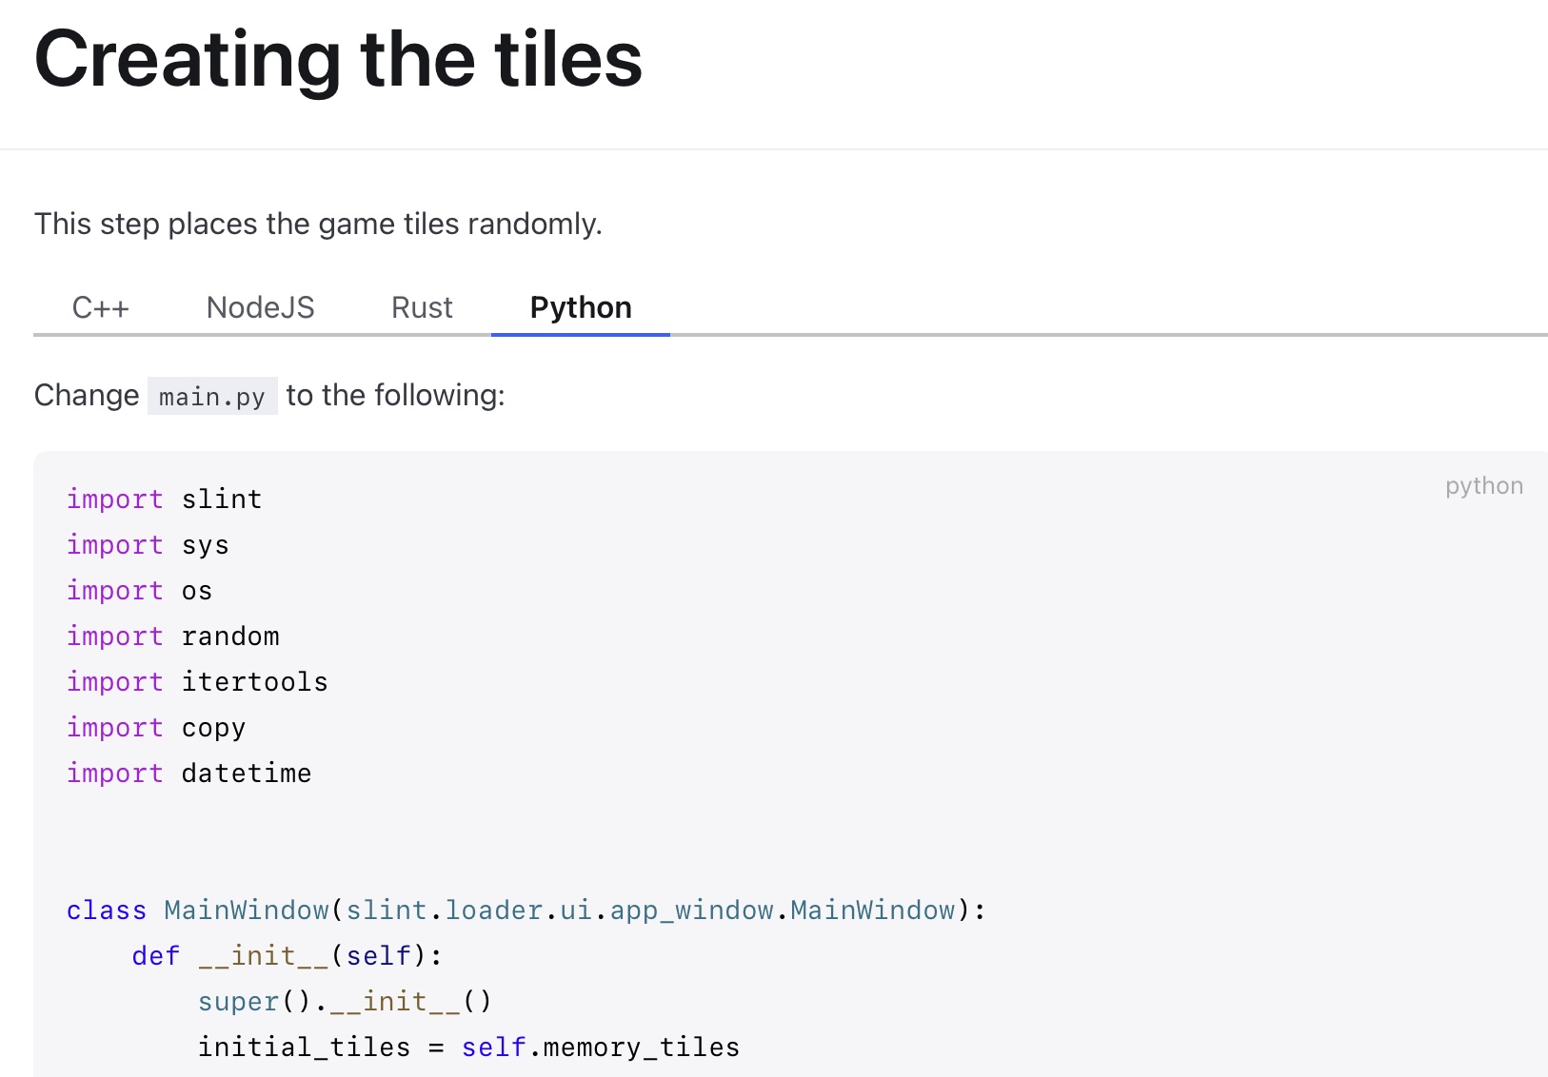1548x1077 pixels.
Task: Click the "initial_tiles = self.memory_tiles" line
Action: (468, 1048)
